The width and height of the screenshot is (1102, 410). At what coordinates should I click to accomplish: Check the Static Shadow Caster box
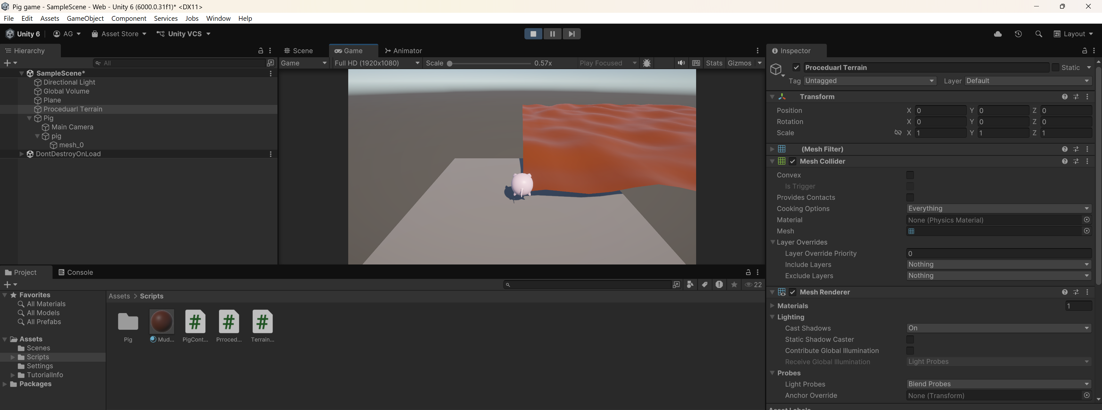coord(910,340)
